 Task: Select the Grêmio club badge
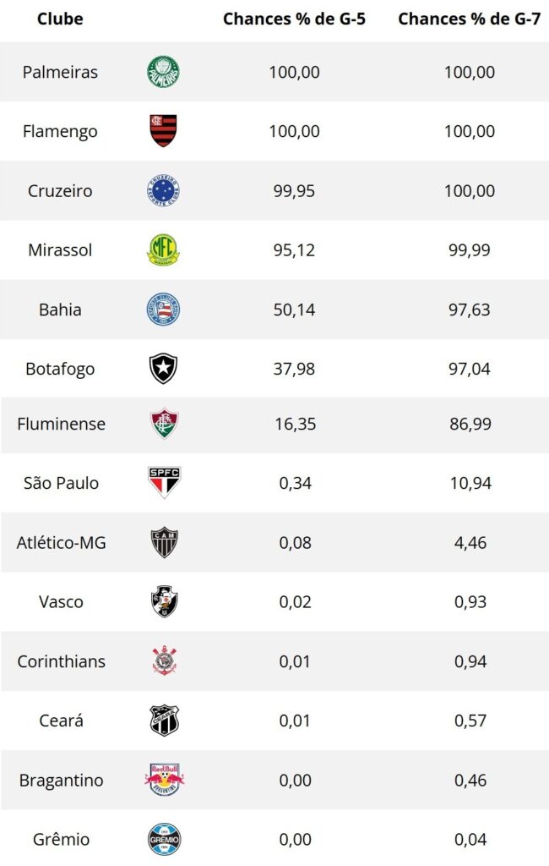(163, 839)
